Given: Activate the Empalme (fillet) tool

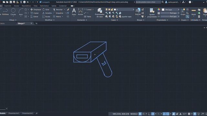Looking at the screenshot, I should pyautogui.click(x=58, y=13).
